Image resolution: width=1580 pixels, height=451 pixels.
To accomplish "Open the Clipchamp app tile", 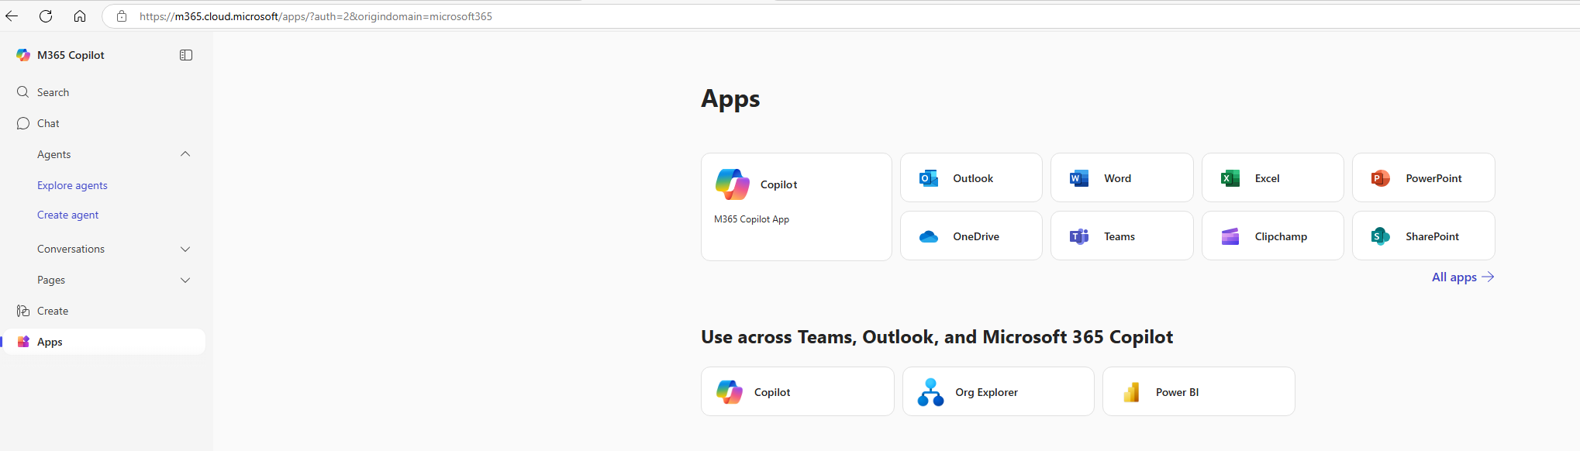I will tap(1272, 236).
